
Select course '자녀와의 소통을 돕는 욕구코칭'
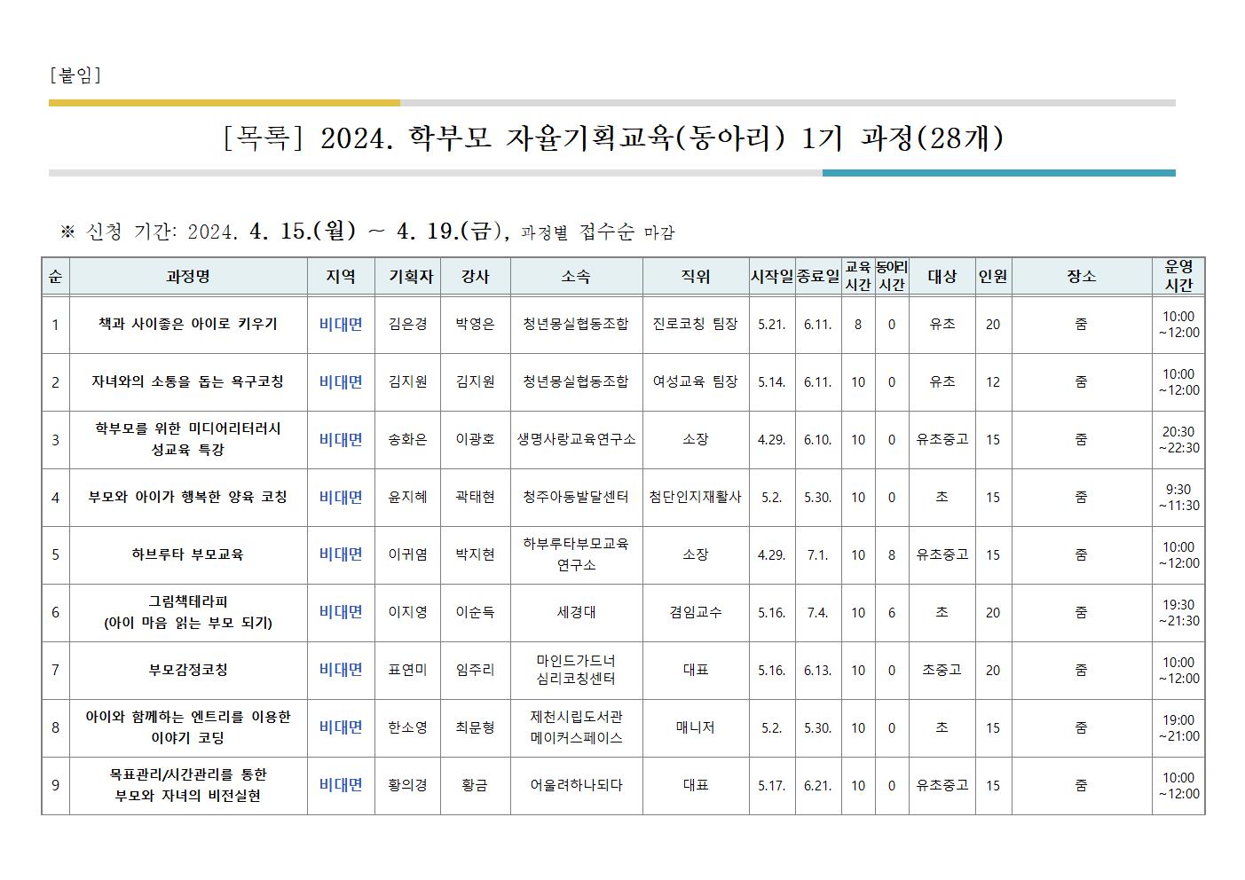188,382
